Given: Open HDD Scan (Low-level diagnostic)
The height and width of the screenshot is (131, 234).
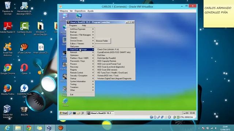Looking at the screenshot, I should tap(114, 67).
